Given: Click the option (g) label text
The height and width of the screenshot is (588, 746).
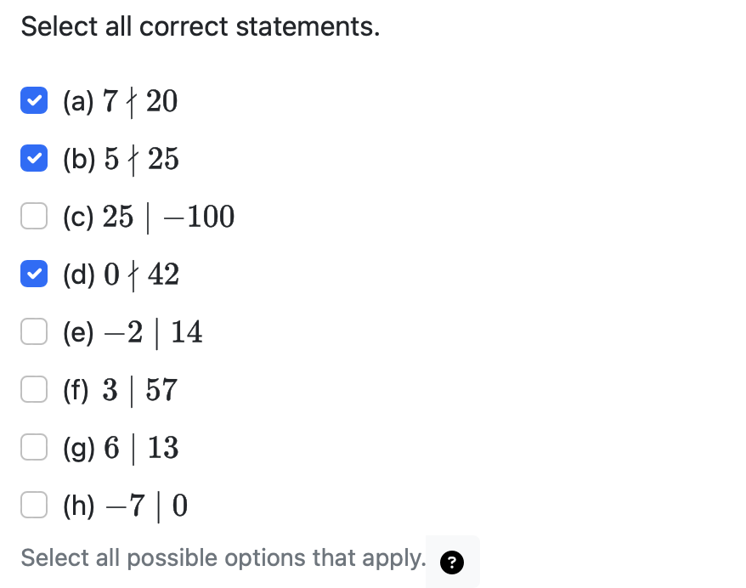Looking at the screenshot, I should 119,447.
